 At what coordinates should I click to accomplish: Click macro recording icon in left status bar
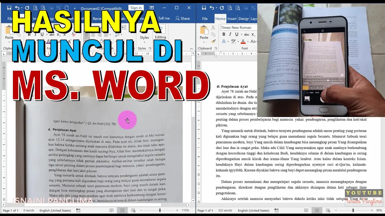(x=78, y=211)
